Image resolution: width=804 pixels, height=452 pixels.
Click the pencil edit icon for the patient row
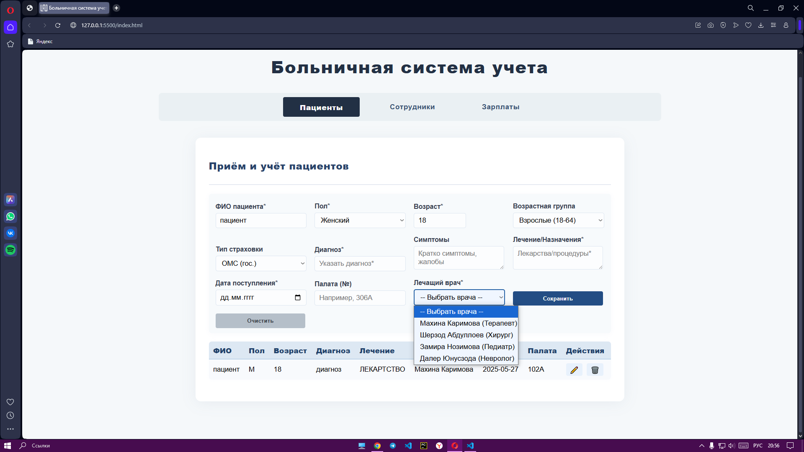574,370
